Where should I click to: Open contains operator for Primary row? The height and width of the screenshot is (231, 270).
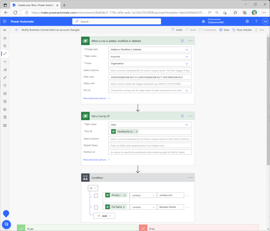click(143, 195)
